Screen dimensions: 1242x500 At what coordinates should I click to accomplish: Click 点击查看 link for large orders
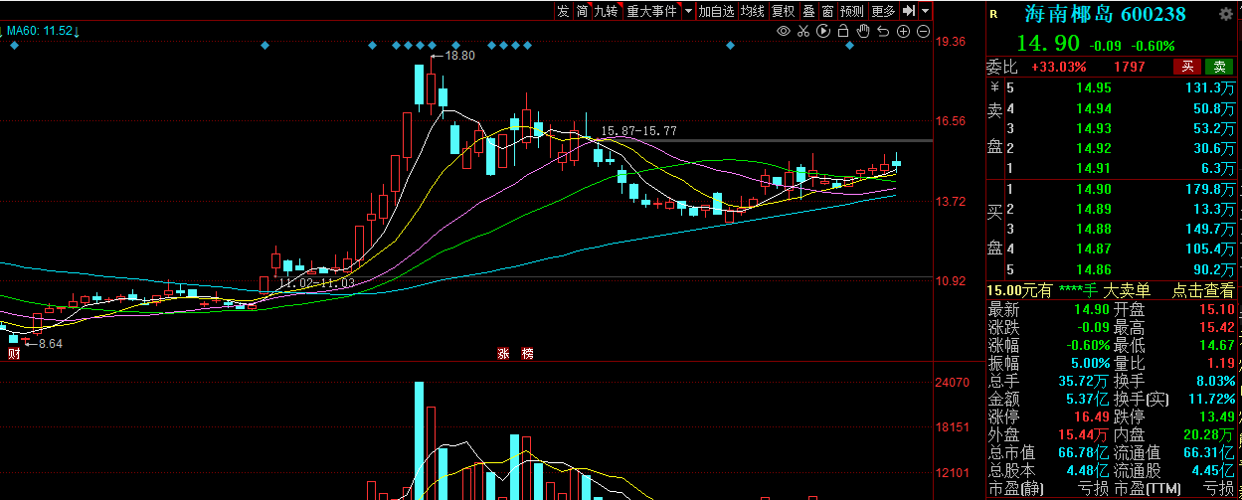tap(1202, 290)
